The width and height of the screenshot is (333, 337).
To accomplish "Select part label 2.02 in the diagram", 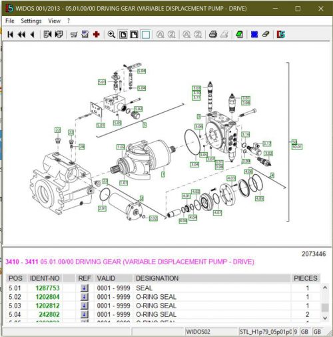I will click(x=153, y=218).
